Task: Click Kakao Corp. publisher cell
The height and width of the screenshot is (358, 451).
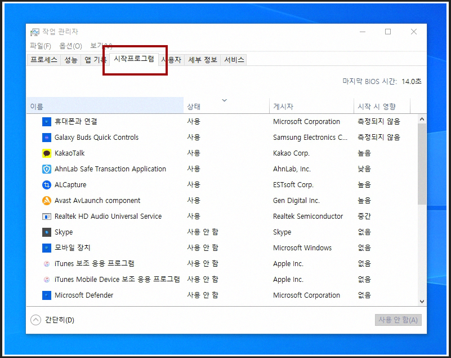Action: tap(291, 153)
